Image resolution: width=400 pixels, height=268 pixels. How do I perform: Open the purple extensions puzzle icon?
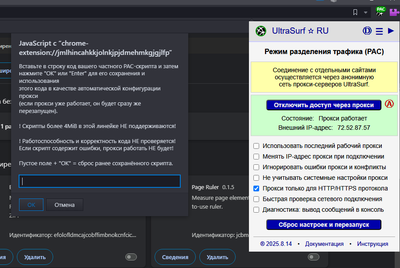394,12
